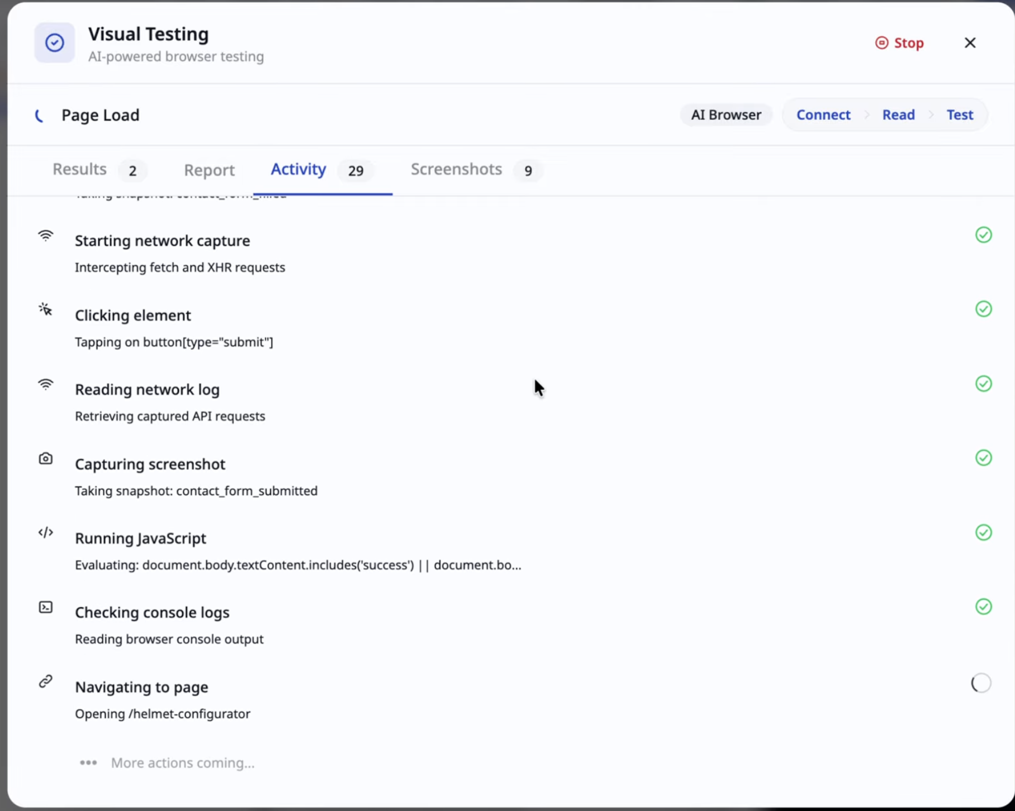Select 'Retrieving captured API requests' text
The height and width of the screenshot is (811, 1015).
pos(170,417)
